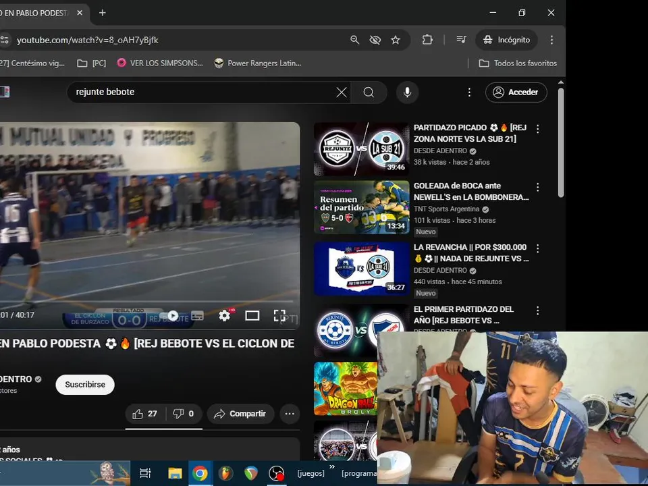Click the page vertical scrollbar
The height and width of the screenshot is (486, 648).
click(561, 142)
